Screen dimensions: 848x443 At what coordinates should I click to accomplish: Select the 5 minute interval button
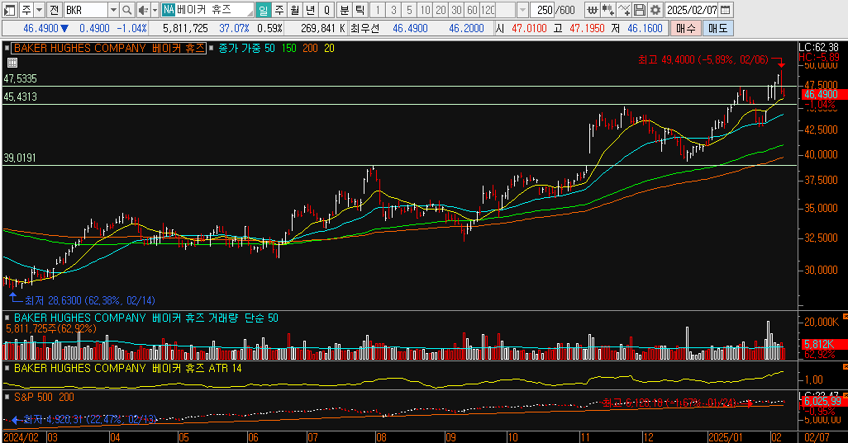point(409,10)
